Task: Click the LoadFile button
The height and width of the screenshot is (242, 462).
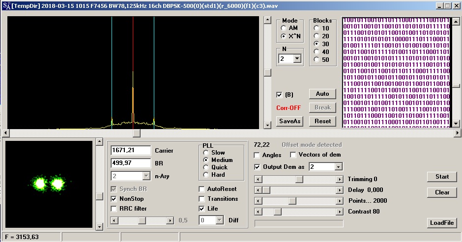Action: click(x=442, y=222)
